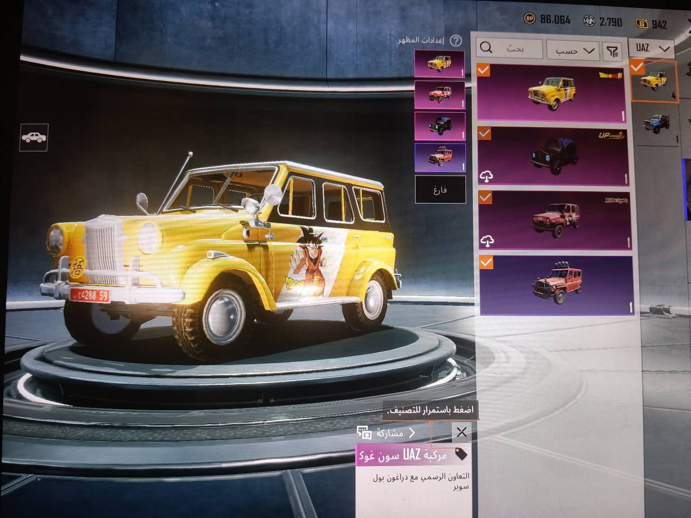This screenshot has width=691, height=518.
Task: Select the yellow UAZ in the vehicle sidebar
Action: pyautogui.click(x=654, y=81)
